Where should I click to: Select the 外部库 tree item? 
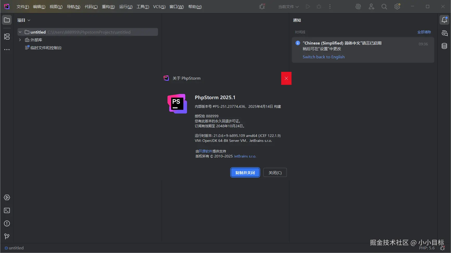coord(34,40)
